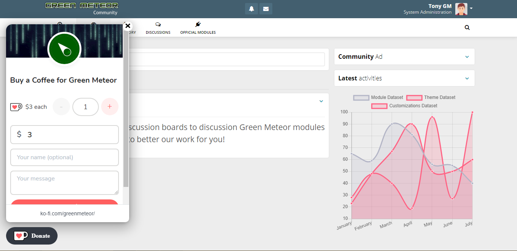Click the Your name optional field
Viewport: 517px width, 251px height.
64,157
